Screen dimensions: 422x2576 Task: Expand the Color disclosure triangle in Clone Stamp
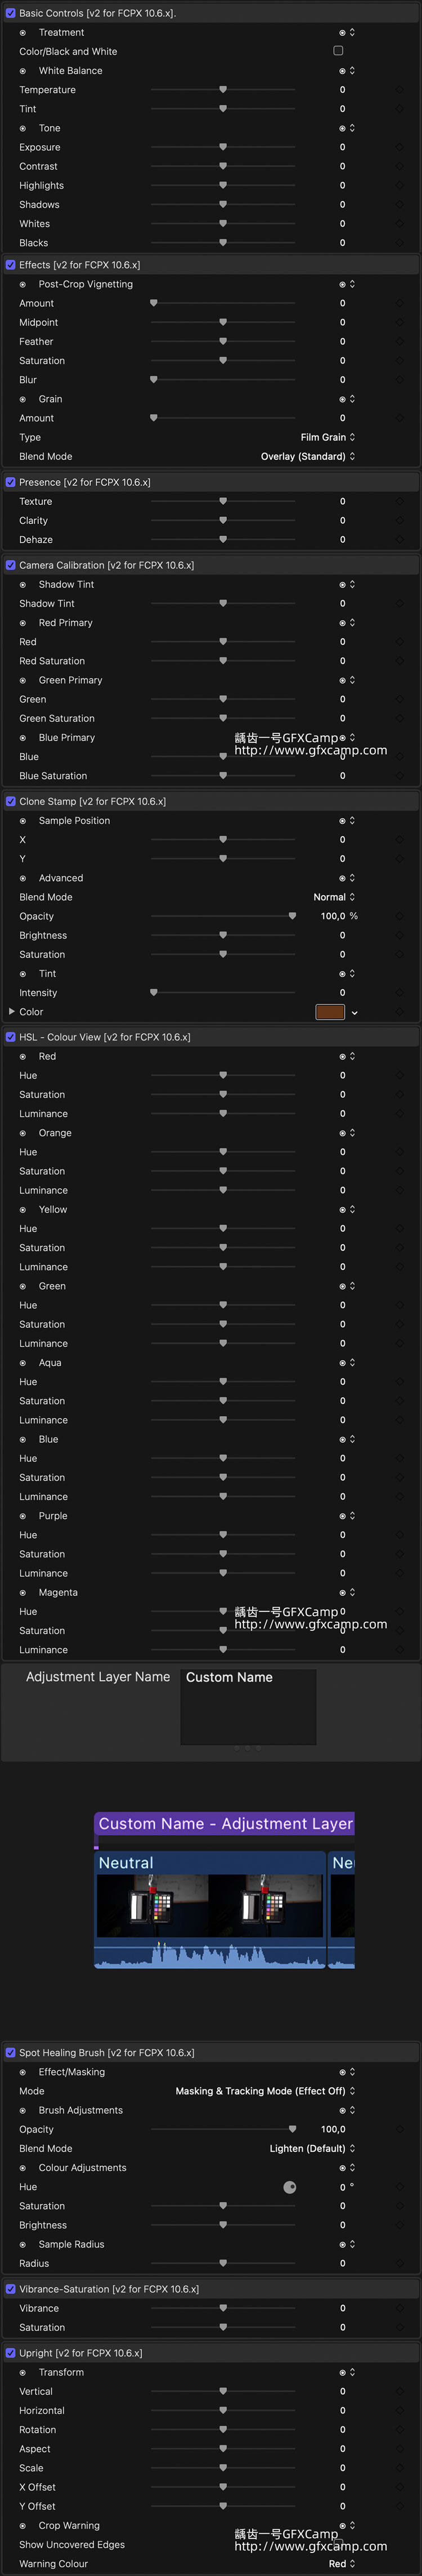click(12, 1011)
